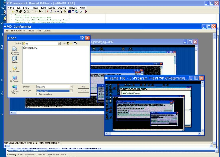Click the Create New Folder icon
The image size is (220, 157).
(71, 43)
